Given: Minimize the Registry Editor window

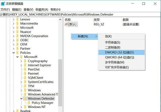Looking at the screenshot, I should coord(133,4).
